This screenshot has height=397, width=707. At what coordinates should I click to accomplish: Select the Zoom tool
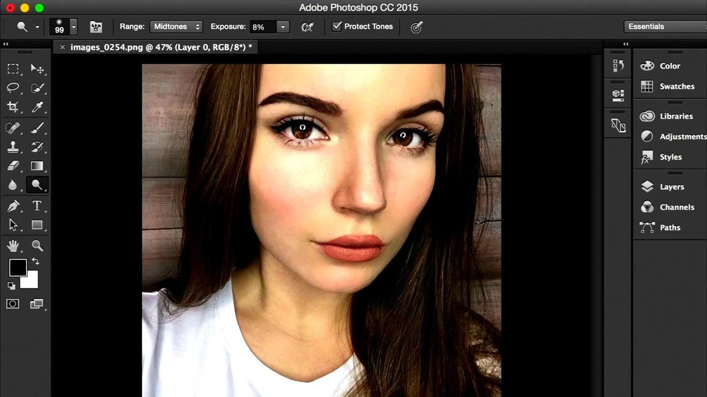37,246
